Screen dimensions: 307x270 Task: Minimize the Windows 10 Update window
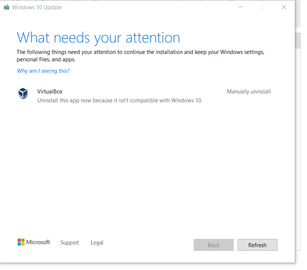pos(241,7)
